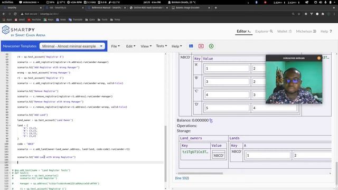Click the (line 102) link
This screenshot has width=338, height=190.
tap(182, 178)
